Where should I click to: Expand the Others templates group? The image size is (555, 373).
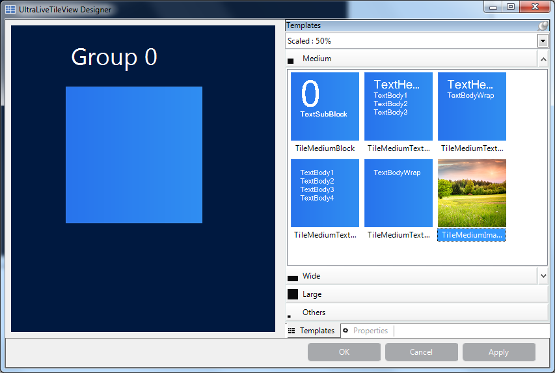tap(416, 312)
